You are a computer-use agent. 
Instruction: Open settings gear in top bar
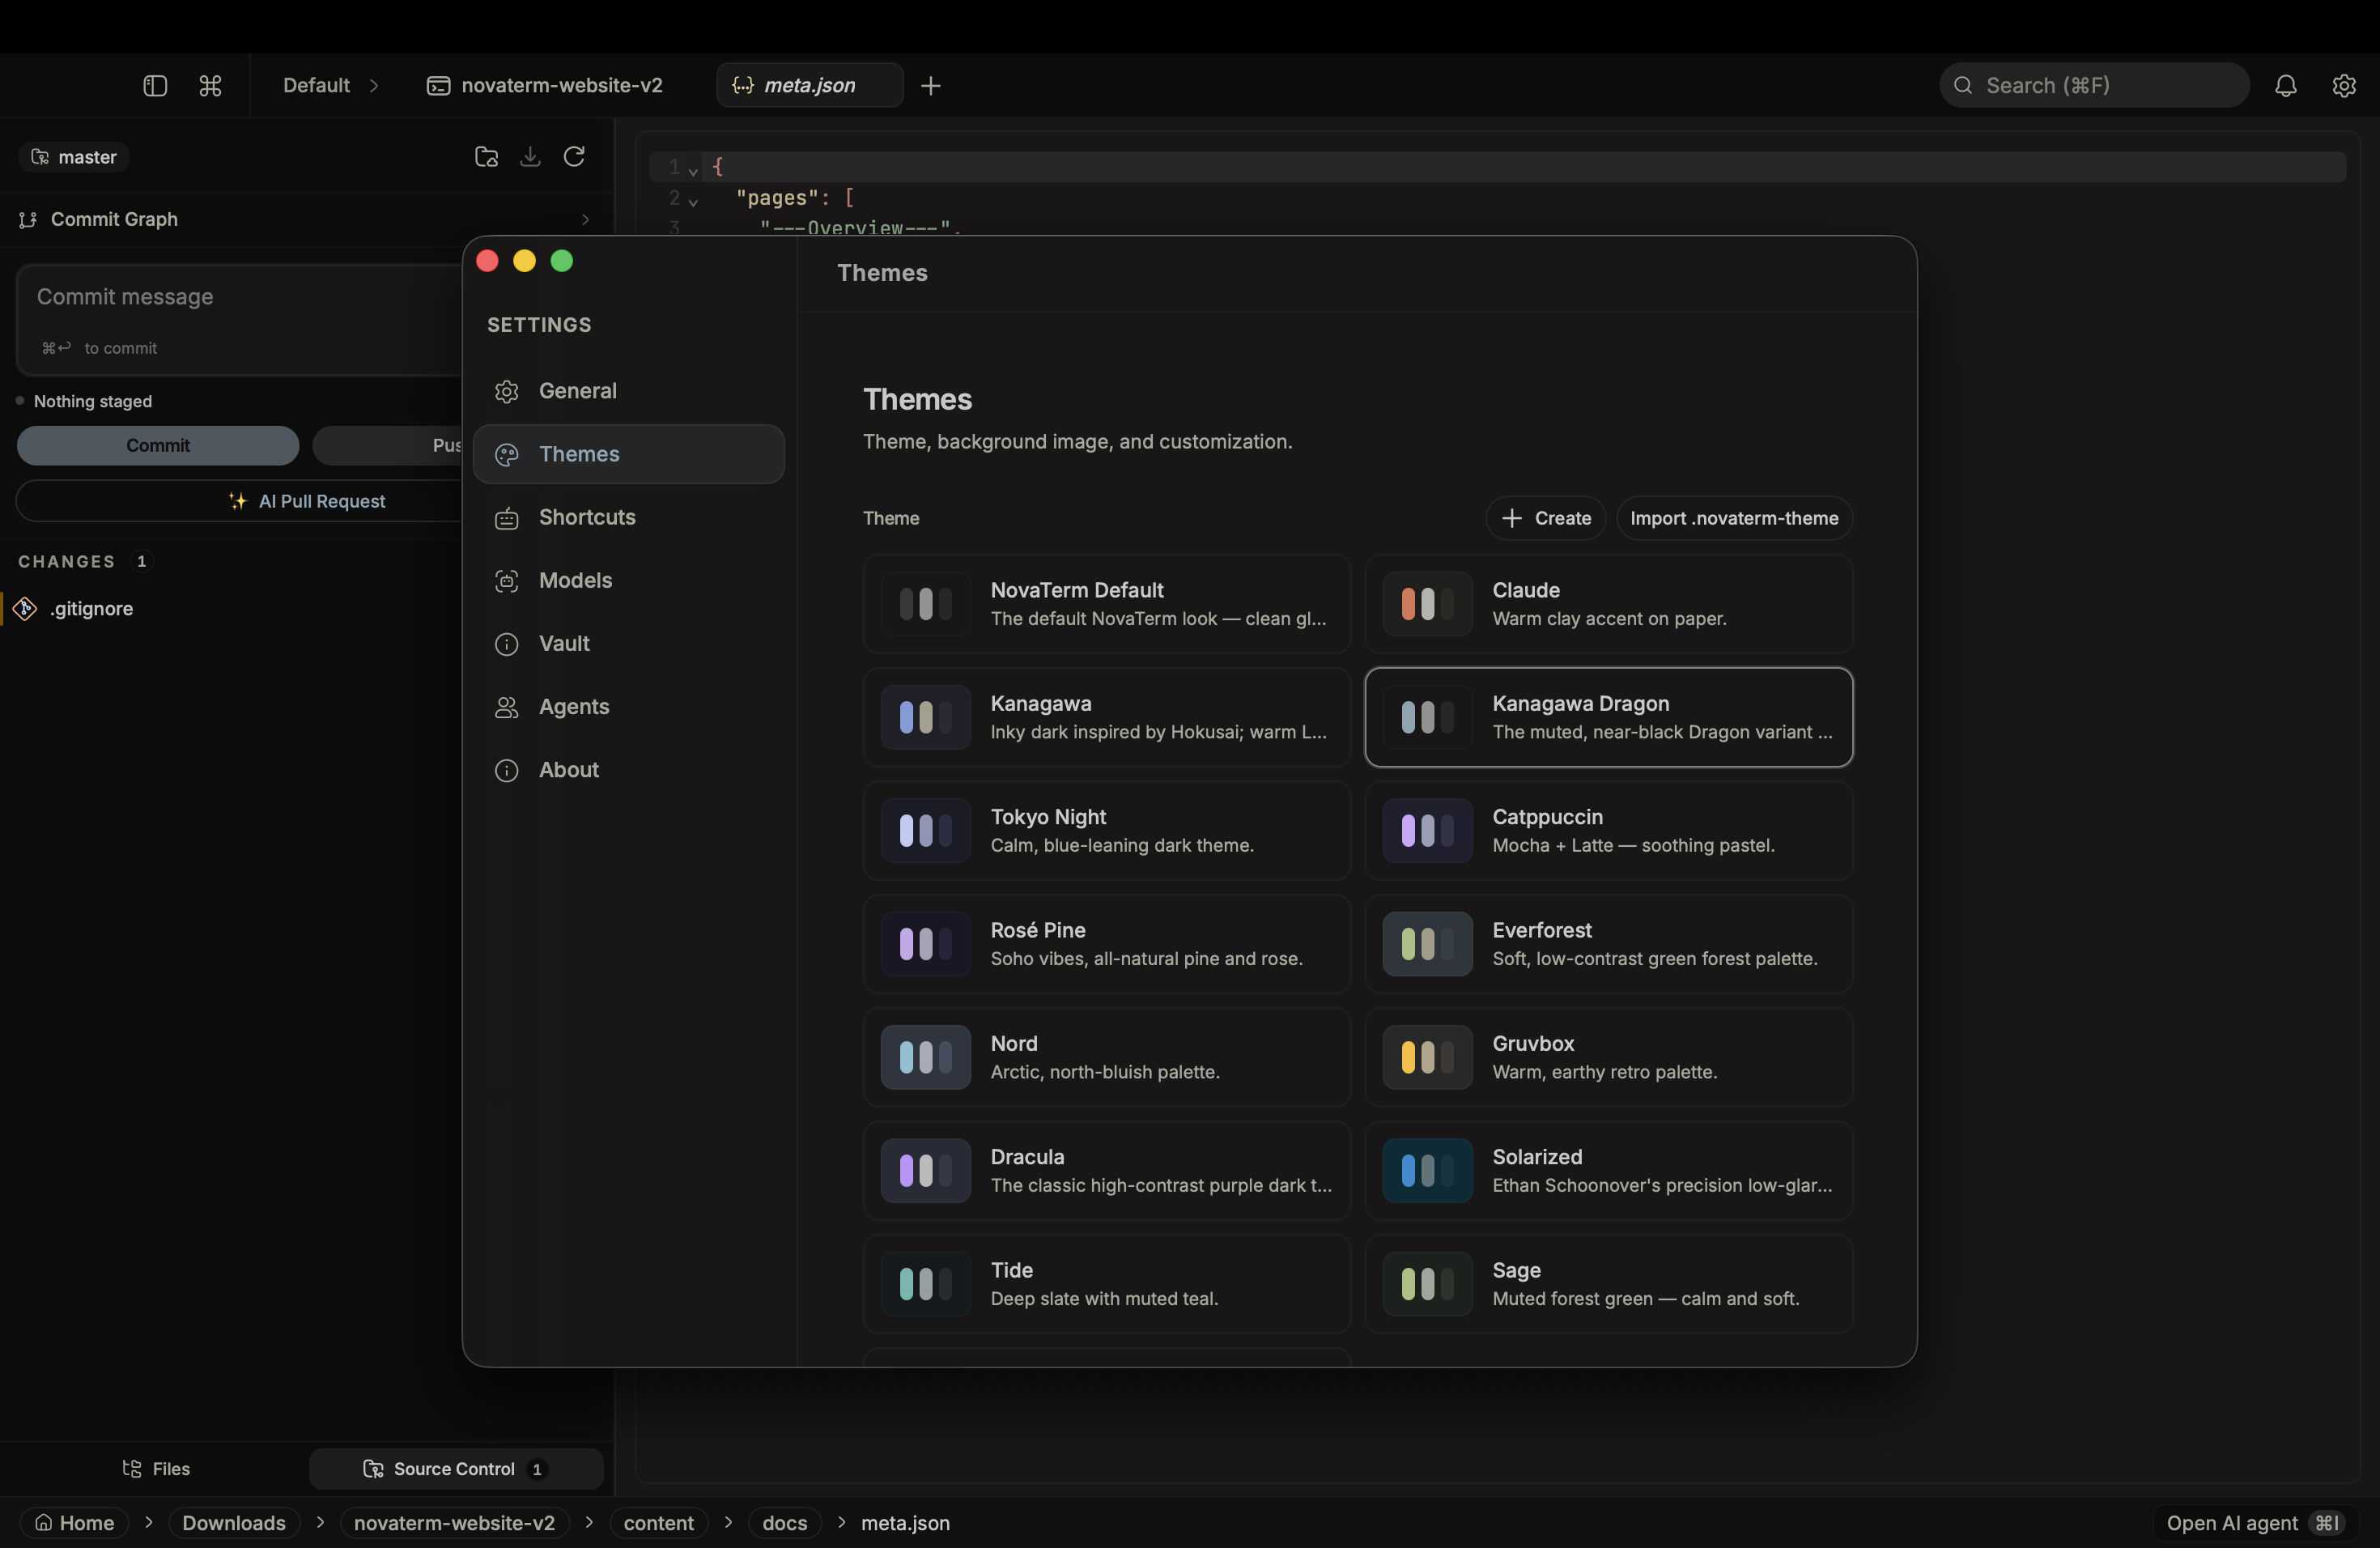coord(2343,86)
